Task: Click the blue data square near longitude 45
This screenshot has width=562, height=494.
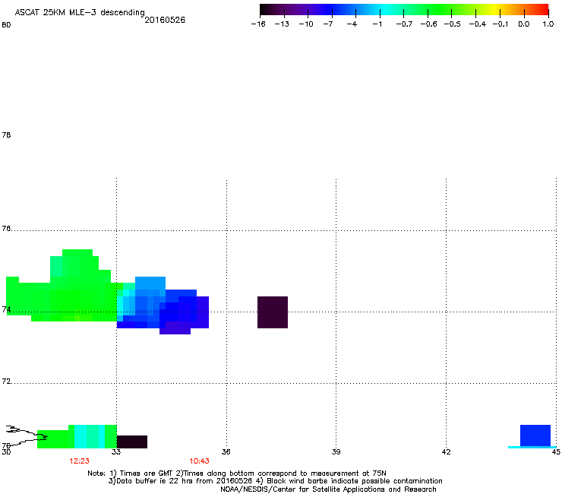Action: click(535, 435)
